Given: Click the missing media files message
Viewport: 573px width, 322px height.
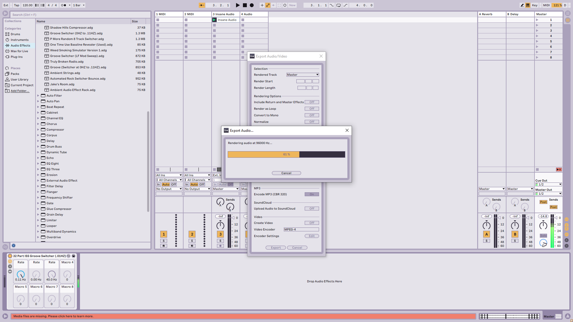Looking at the screenshot, I should (53, 316).
